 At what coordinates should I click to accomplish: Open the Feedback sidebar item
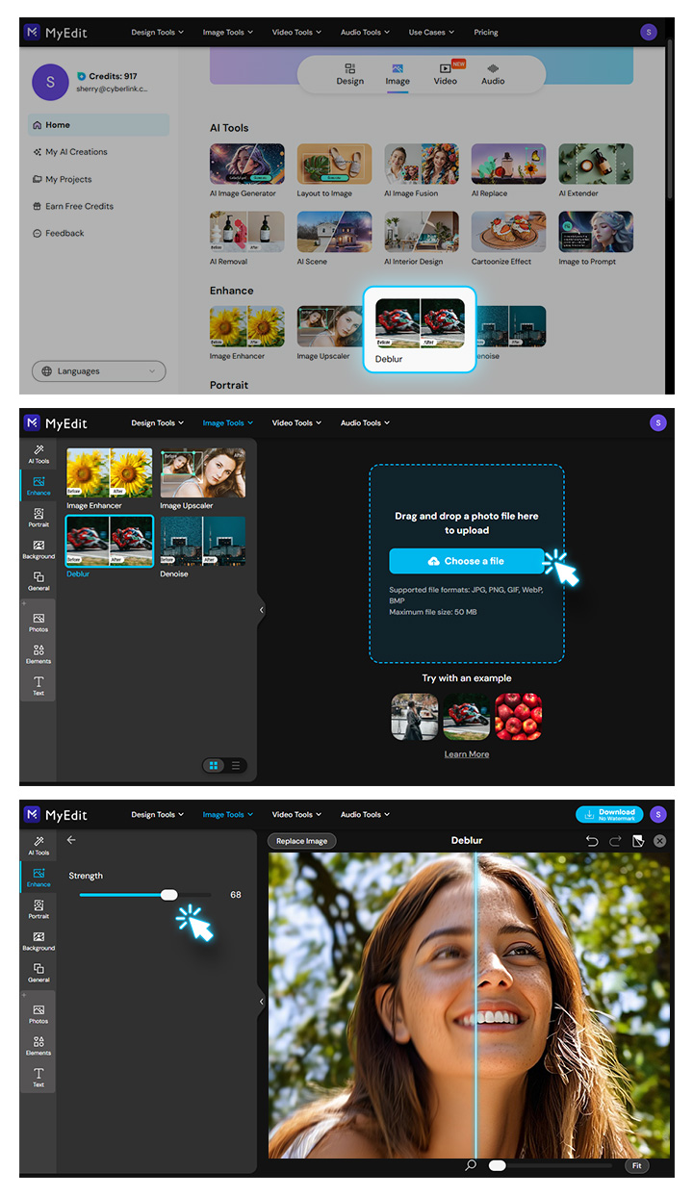[64, 233]
